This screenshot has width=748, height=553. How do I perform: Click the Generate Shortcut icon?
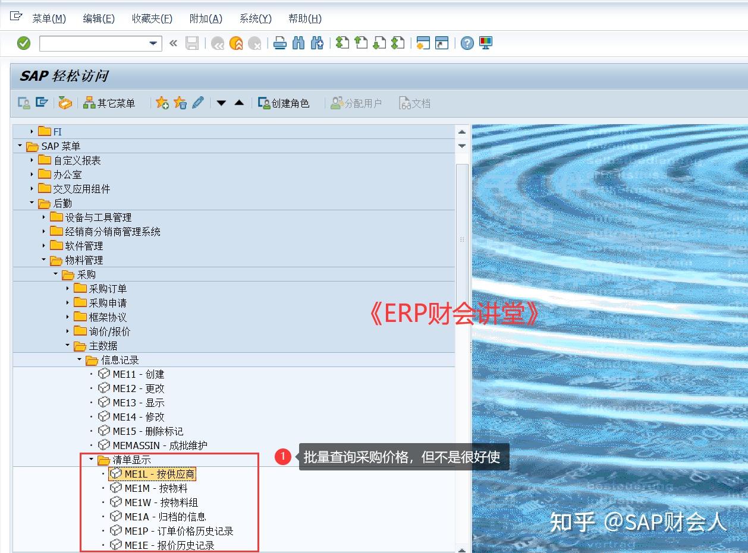442,43
